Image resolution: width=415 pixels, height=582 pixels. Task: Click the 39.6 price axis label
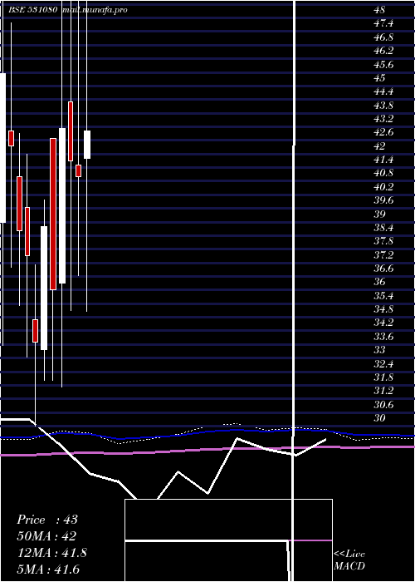[383, 200]
